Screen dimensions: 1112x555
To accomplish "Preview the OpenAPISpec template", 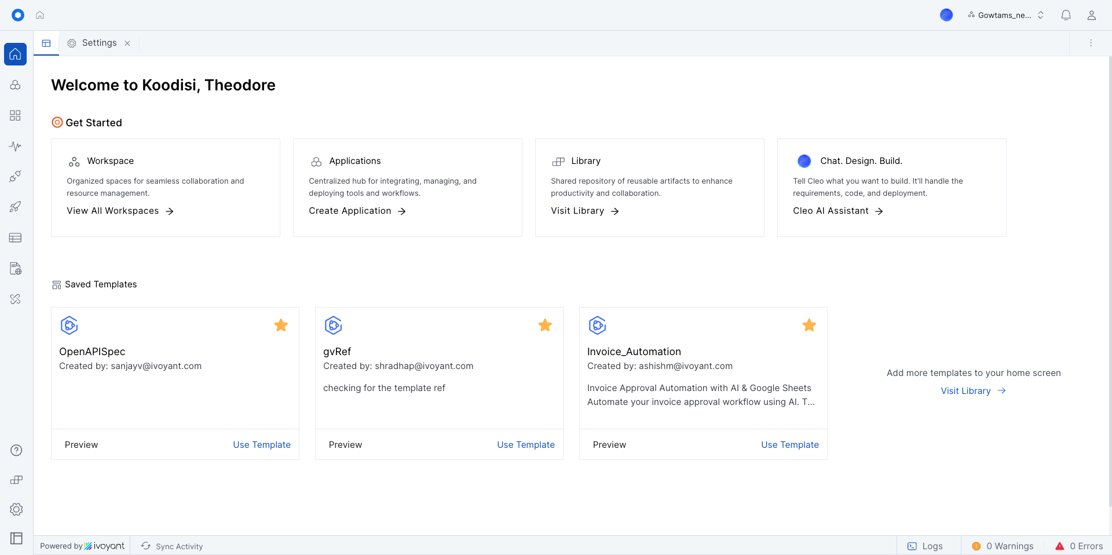I will [x=81, y=445].
